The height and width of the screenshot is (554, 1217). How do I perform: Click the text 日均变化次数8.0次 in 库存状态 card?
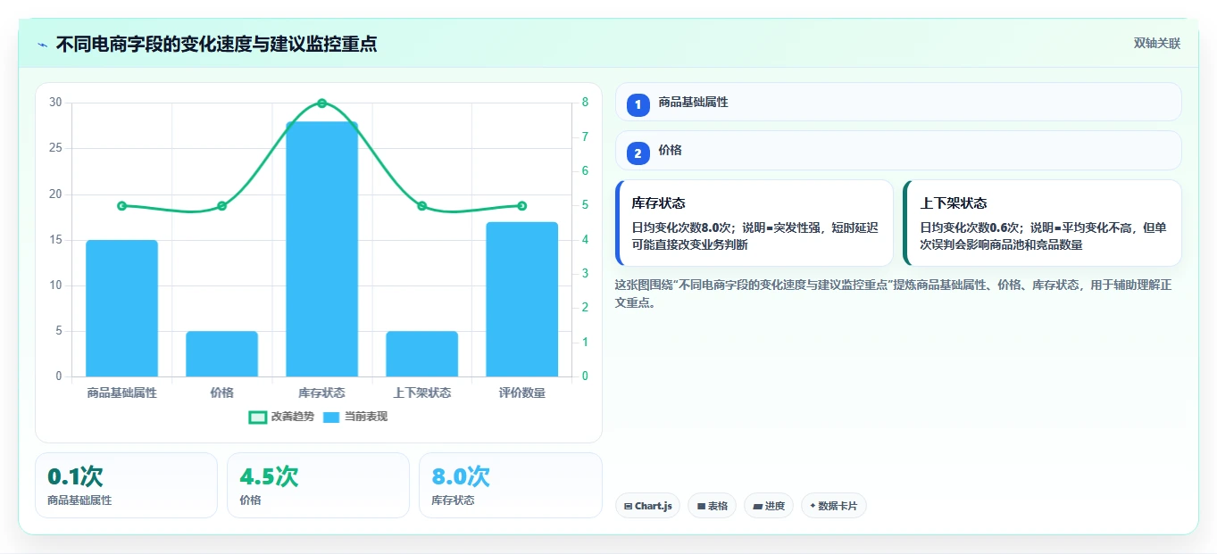[x=682, y=228]
